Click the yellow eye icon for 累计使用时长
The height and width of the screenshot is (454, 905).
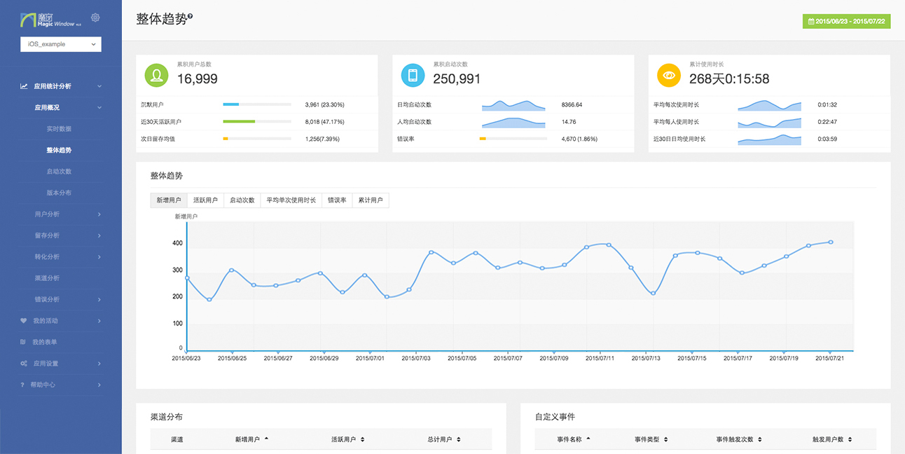point(668,76)
